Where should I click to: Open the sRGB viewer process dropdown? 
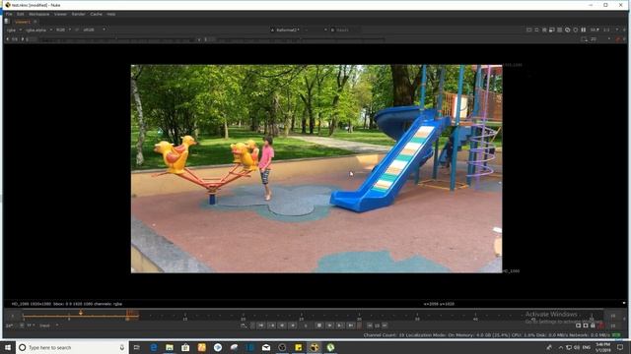click(x=94, y=30)
